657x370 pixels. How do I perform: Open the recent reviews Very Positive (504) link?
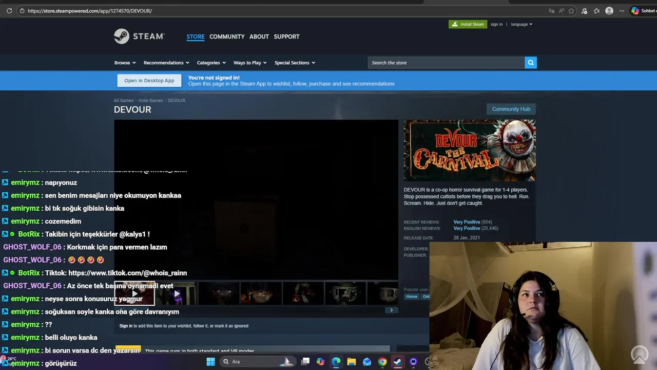pos(472,222)
